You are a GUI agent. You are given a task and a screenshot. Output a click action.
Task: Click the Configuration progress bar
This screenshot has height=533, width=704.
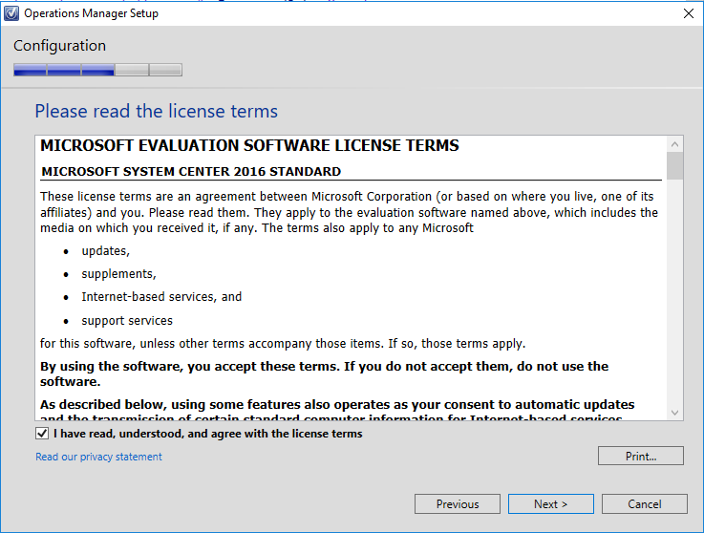pyautogui.click(x=97, y=70)
